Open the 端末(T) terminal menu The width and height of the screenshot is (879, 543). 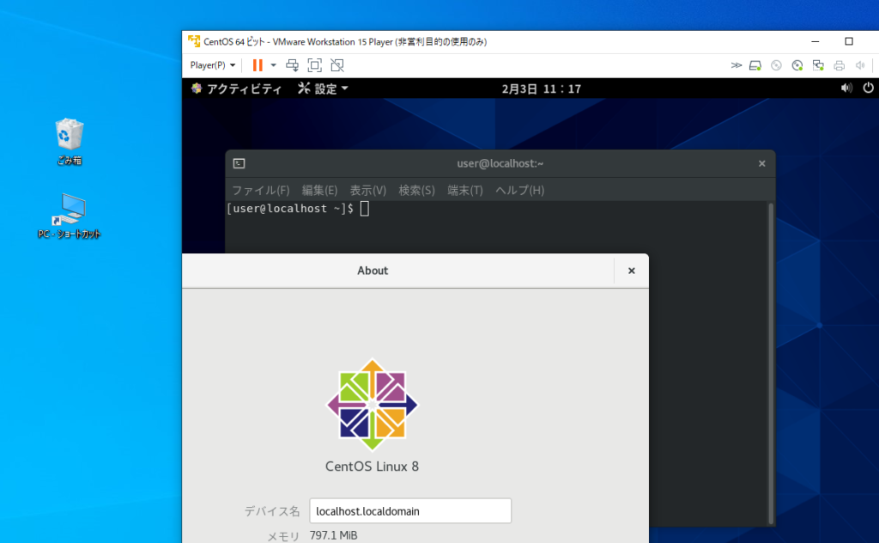tap(465, 190)
